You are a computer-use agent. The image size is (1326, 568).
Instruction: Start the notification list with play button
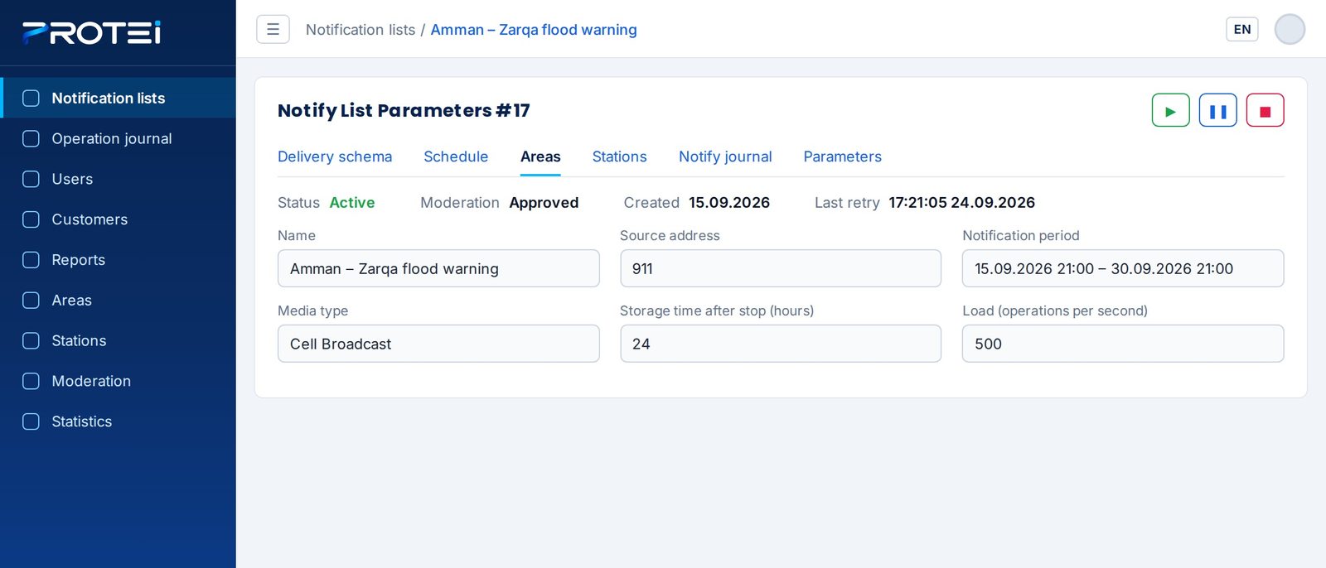pyautogui.click(x=1170, y=110)
